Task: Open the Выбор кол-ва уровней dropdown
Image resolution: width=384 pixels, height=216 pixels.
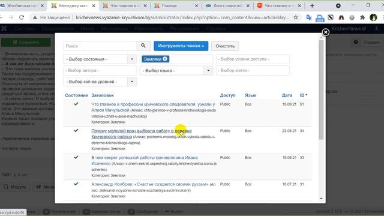Action: click(100, 82)
